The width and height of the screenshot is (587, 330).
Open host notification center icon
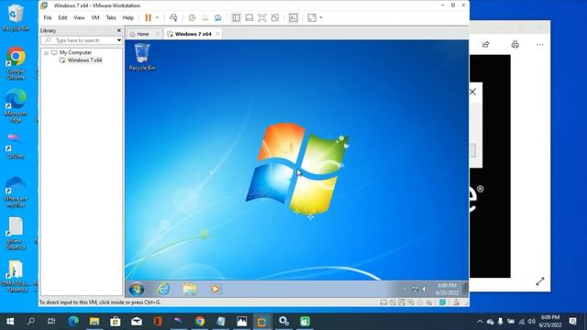pos(572,321)
